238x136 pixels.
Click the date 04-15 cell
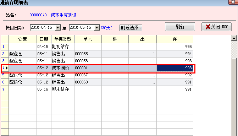44,47
